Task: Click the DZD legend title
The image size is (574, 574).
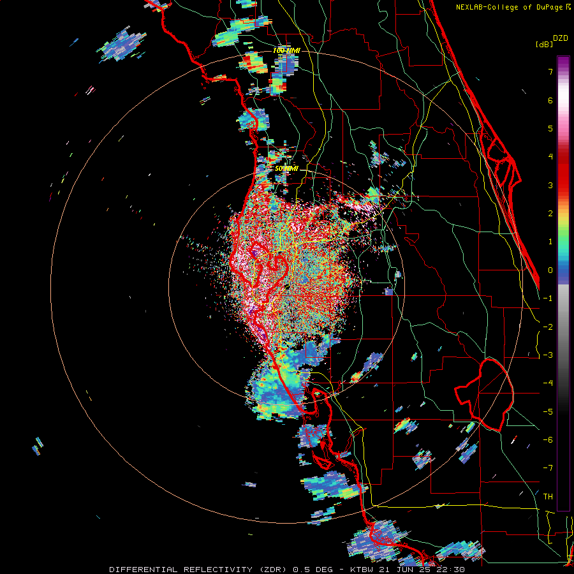Action: point(560,38)
